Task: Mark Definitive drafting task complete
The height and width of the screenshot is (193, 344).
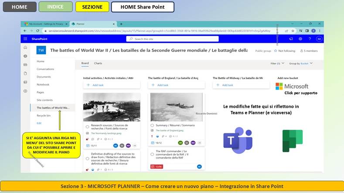Action: (x=87, y=159)
